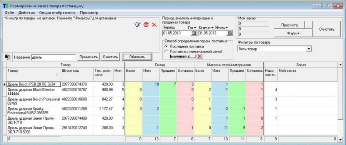
Task: Click the Надо зак-ть column header
Action: pos(271,74)
